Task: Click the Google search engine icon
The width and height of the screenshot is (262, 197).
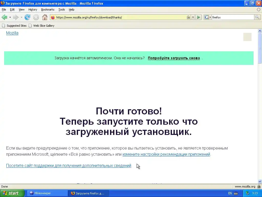Action: point(207,17)
